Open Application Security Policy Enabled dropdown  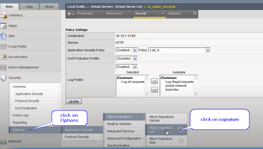(127, 50)
